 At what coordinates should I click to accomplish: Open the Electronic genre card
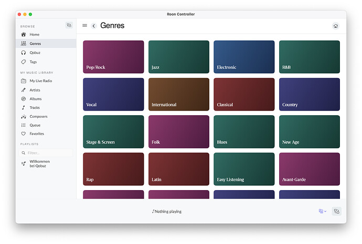[x=244, y=57]
